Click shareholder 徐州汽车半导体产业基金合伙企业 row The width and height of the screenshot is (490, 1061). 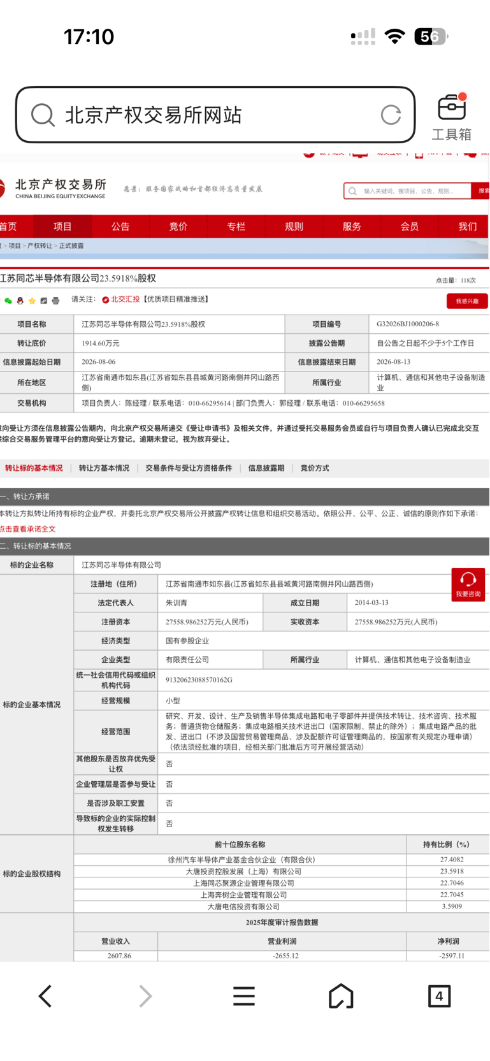[241, 860]
